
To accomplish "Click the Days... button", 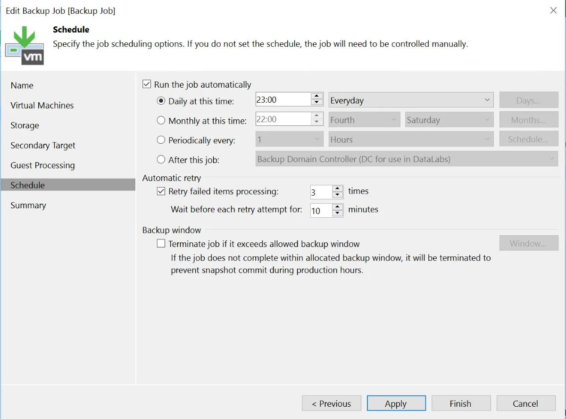I will pyautogui.click(x=529, y=100).
